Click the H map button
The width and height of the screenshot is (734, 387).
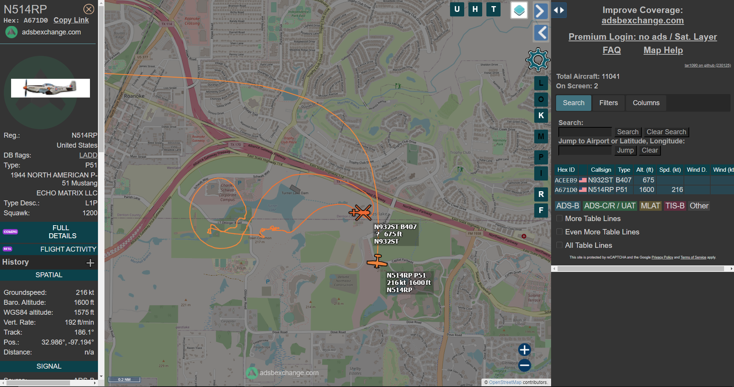475,10
